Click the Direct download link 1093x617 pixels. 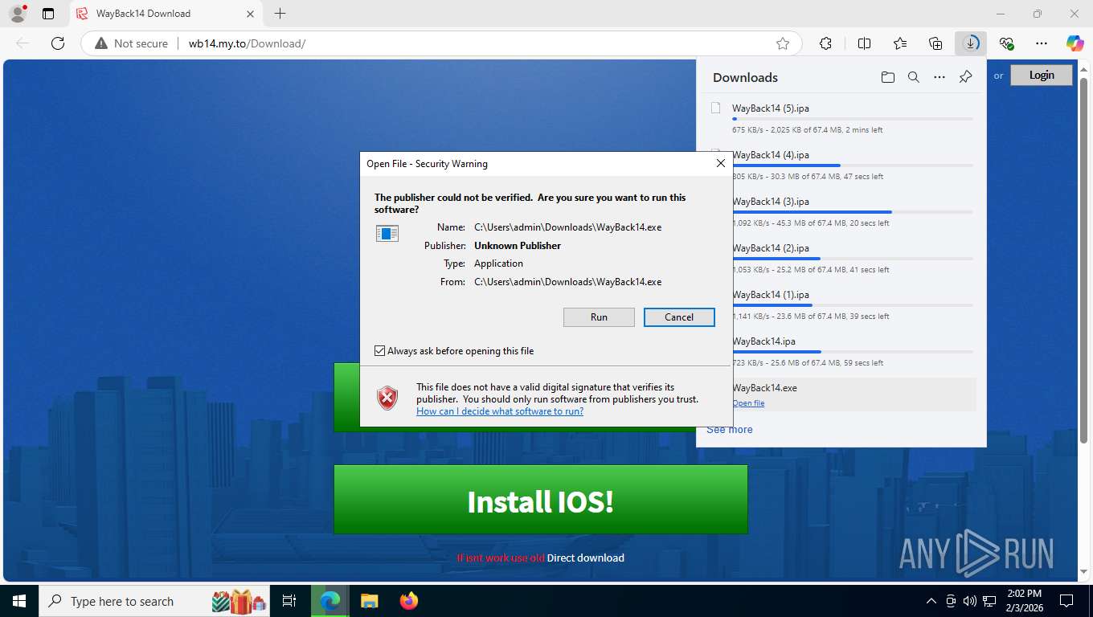coord(586,558)
